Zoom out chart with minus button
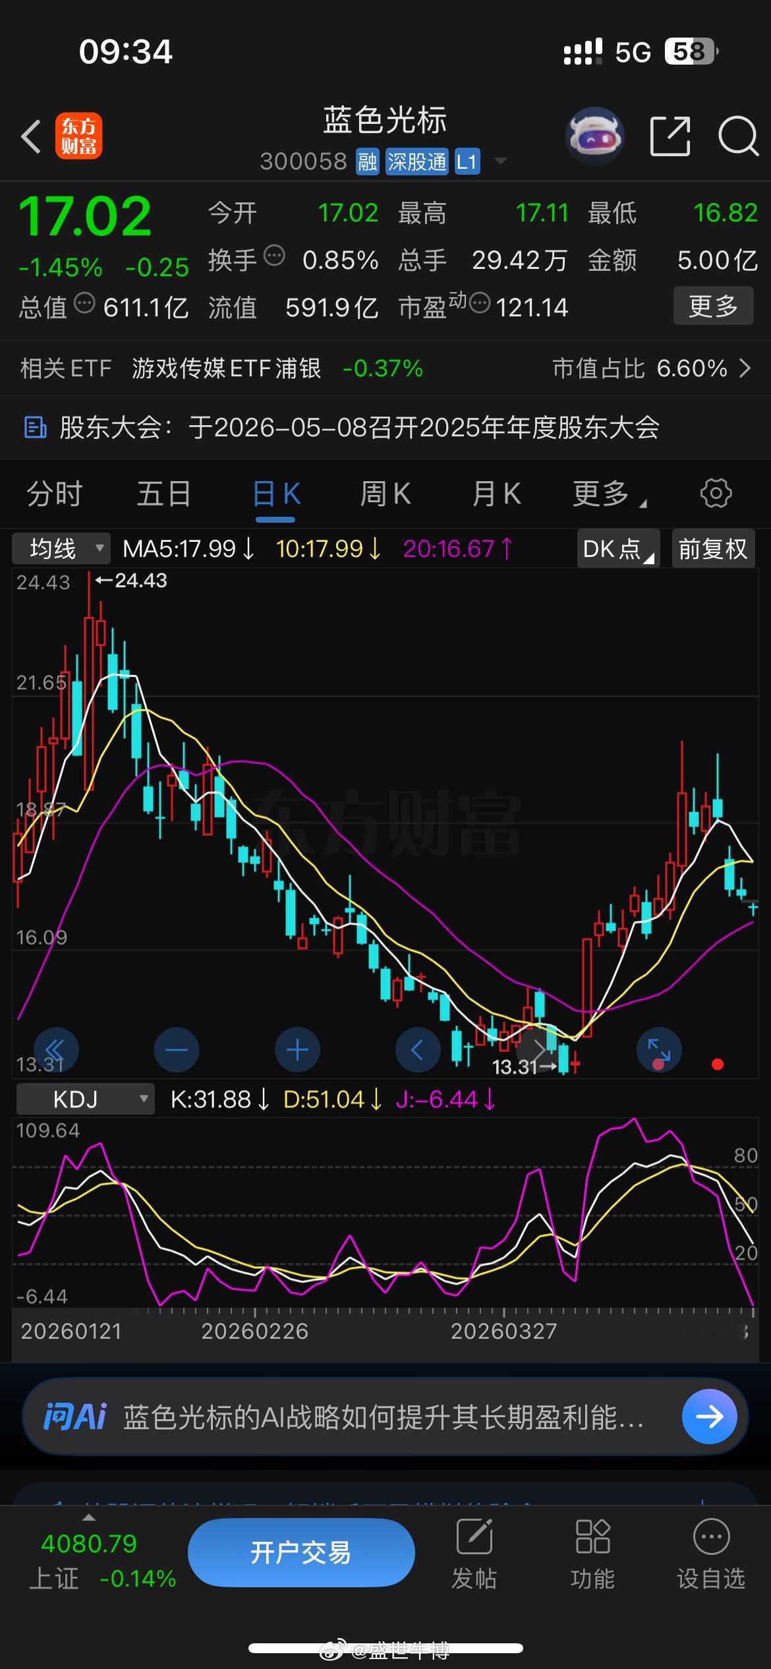The image size is (771, 1669). 177,1049
